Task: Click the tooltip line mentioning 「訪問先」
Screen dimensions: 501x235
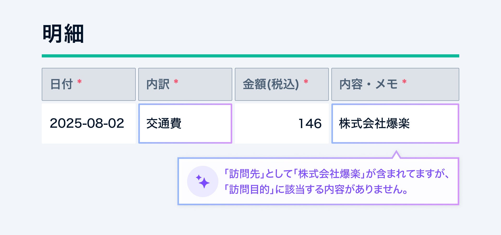Action: coord(337,174)
